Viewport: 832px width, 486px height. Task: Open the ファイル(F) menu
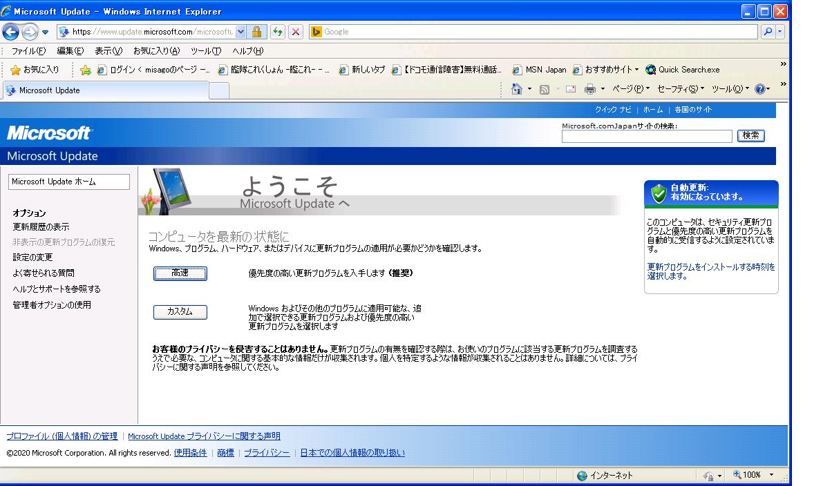click(x=28, y=51)
